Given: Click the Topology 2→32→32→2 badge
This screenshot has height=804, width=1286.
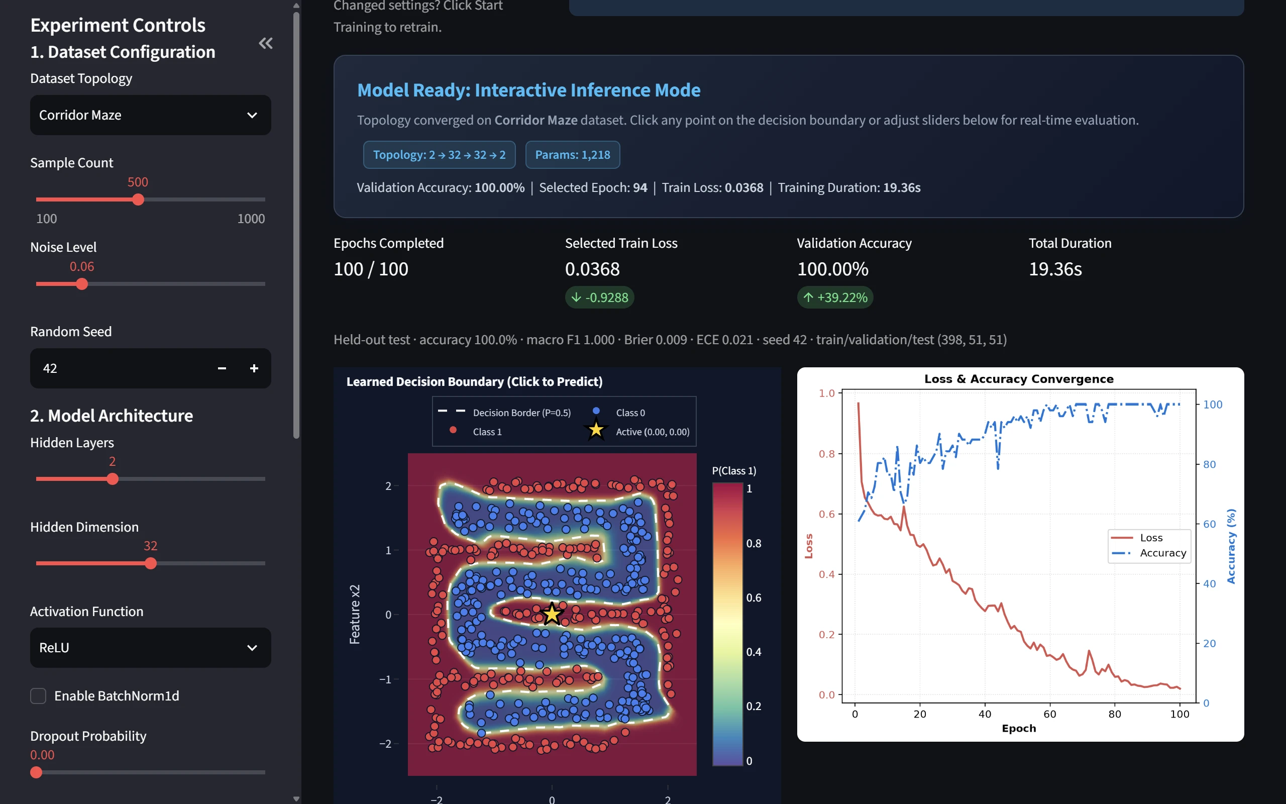Looking at the screenshot, I should (439, 155).
